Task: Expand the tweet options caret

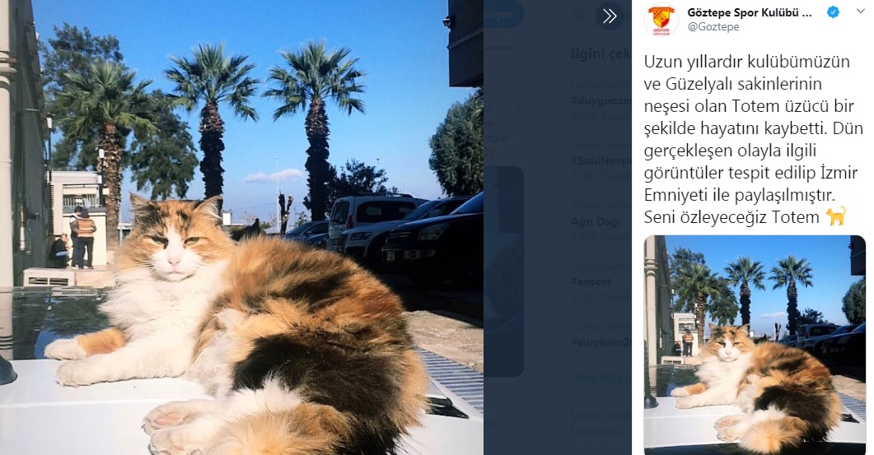Action: (x=861, y=12)
